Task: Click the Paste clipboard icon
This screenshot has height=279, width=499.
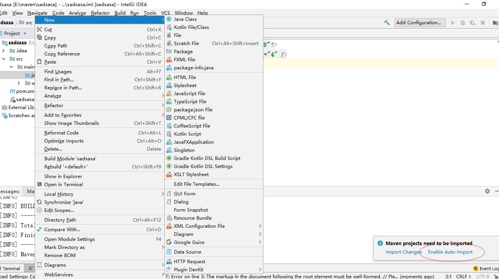Action: tap(39, 62)
